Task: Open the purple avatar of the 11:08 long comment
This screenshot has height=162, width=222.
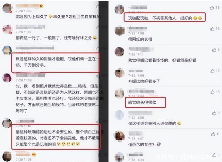Action: (7, 78)
